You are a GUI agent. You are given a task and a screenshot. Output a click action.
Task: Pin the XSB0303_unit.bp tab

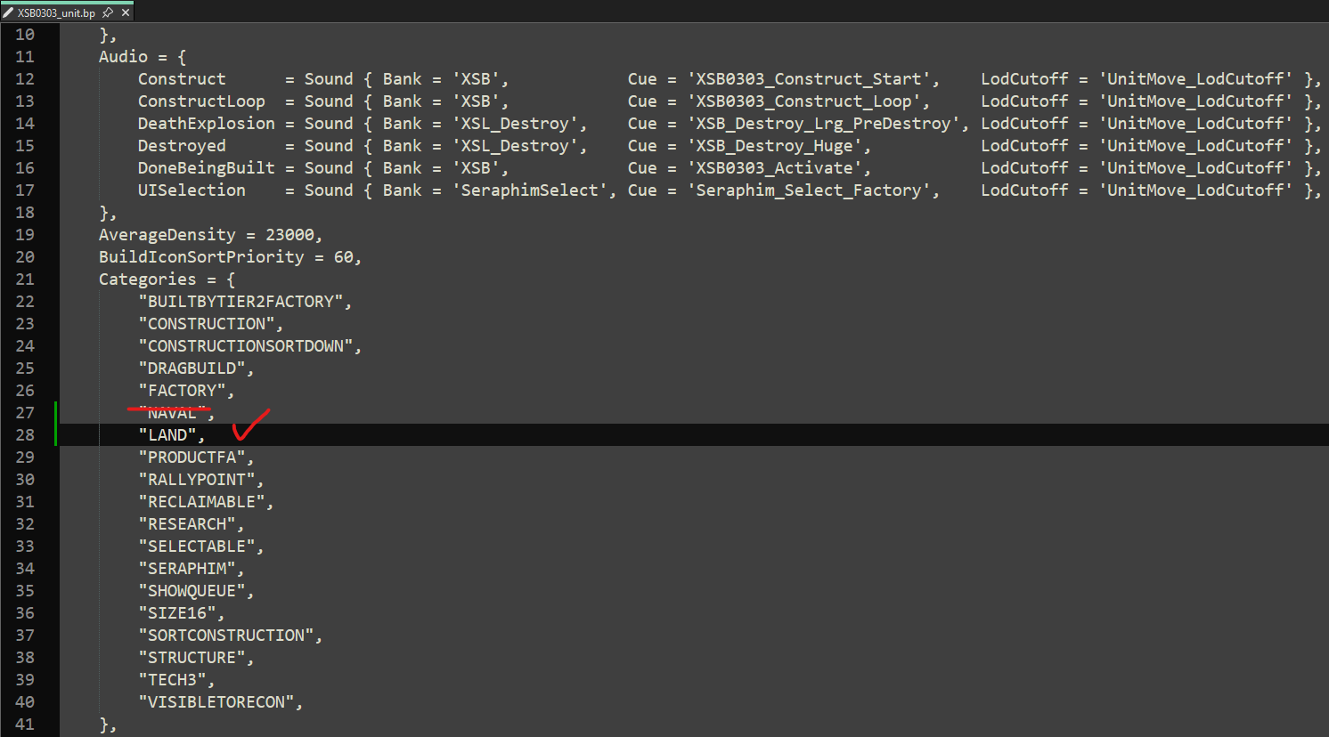coord(108,12)
